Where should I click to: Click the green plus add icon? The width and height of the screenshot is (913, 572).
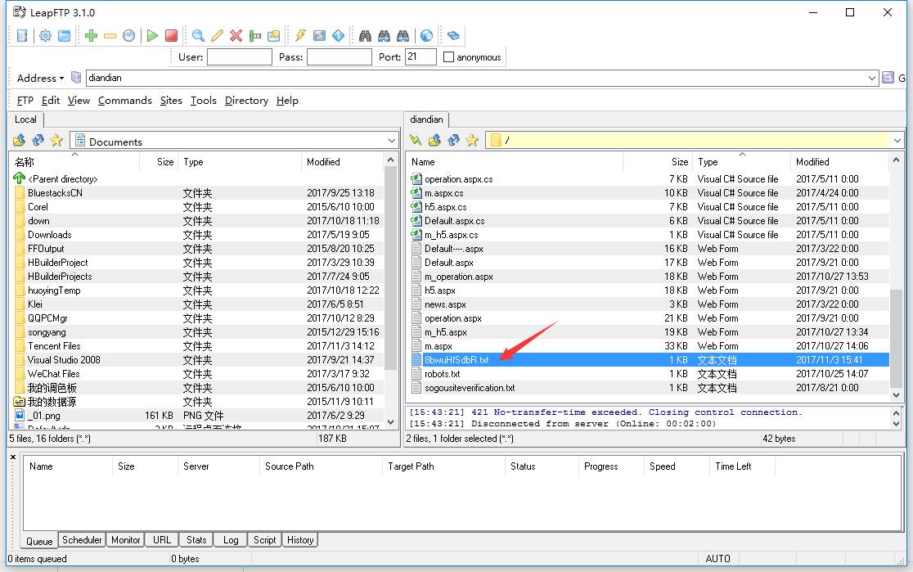91,35
